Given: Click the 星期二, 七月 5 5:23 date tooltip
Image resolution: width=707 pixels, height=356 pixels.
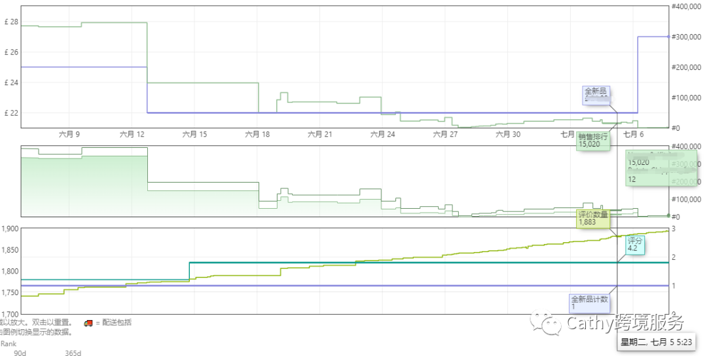Looking at the screenshot, I should click(656, 342).
